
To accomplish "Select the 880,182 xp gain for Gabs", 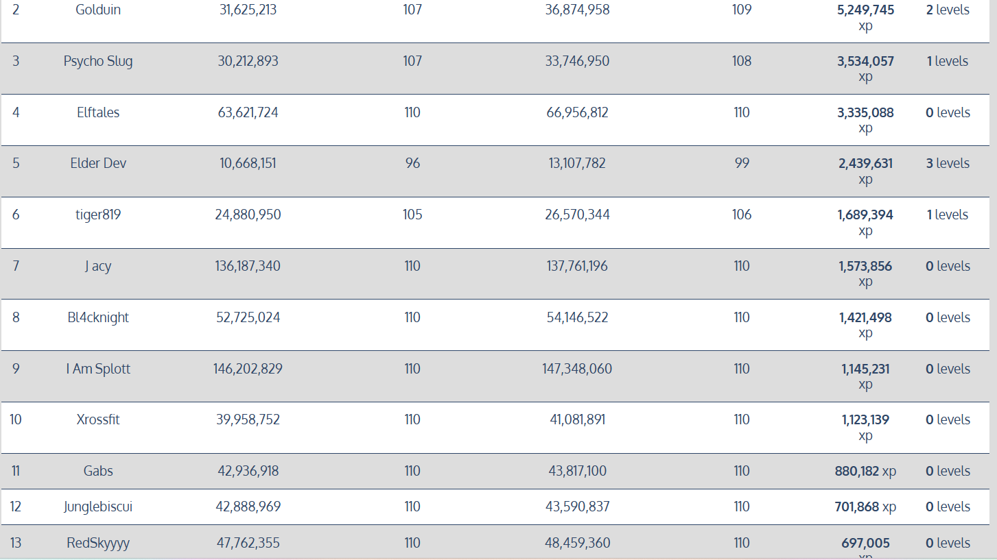I will point(865,471).
